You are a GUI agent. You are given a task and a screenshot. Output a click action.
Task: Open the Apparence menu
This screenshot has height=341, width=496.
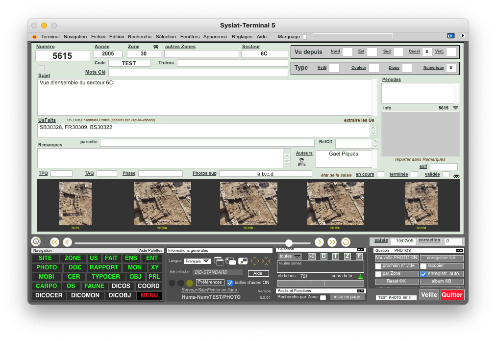pyautogui.click(x=215, y=37)
